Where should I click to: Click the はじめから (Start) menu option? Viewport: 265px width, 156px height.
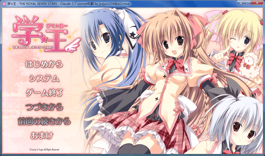click(x=44, y=64)
